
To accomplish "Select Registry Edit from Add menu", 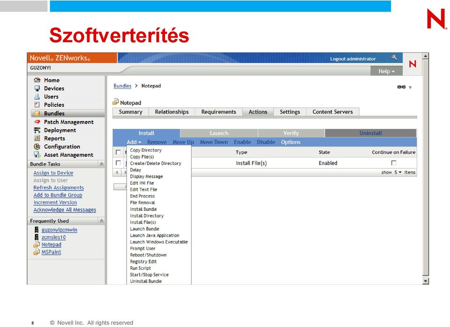I will [x=143, y=261].
